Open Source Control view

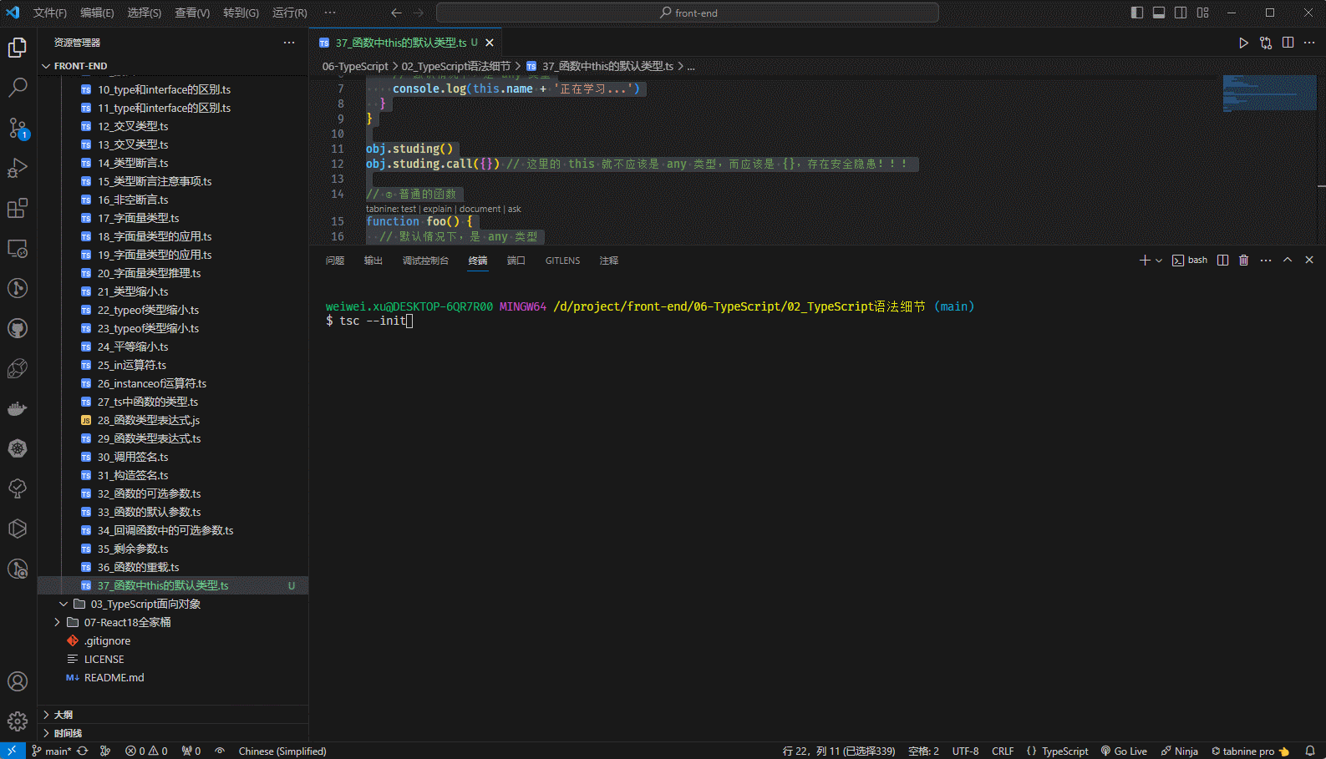18,128
